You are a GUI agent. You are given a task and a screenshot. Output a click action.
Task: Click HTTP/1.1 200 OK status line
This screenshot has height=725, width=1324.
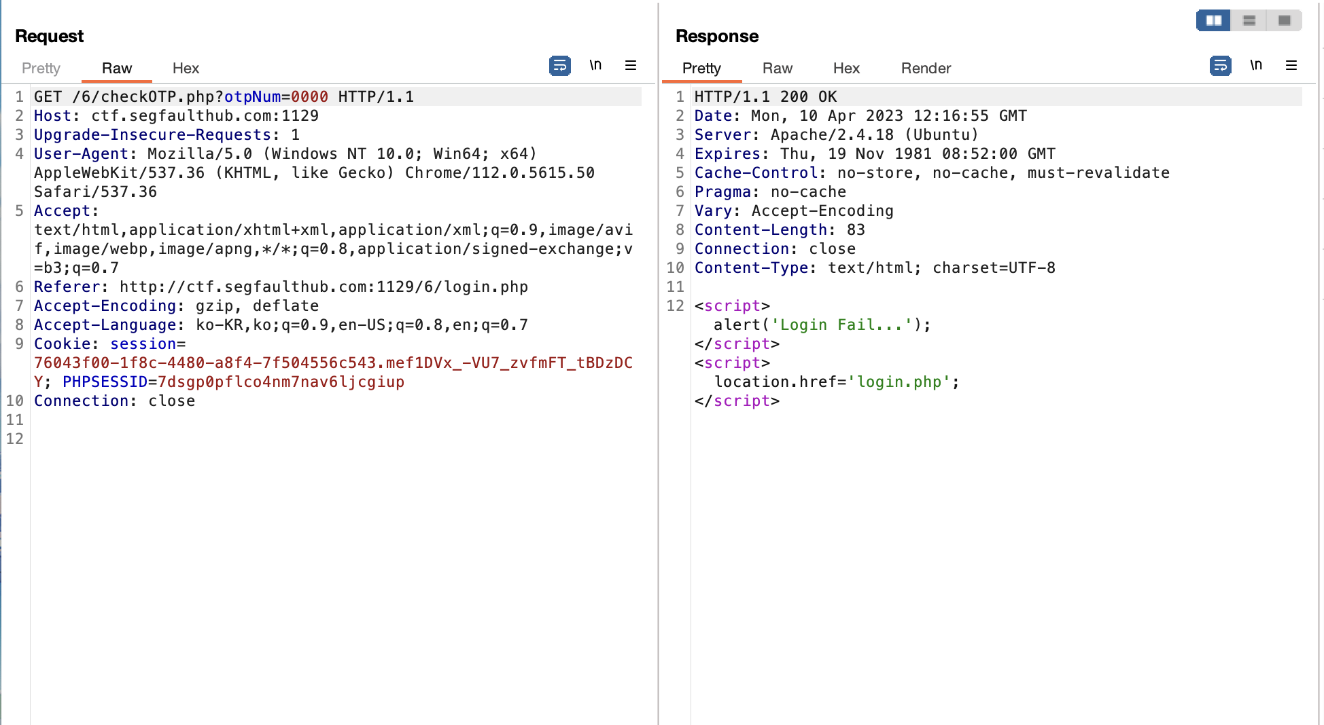pos(765,96)
